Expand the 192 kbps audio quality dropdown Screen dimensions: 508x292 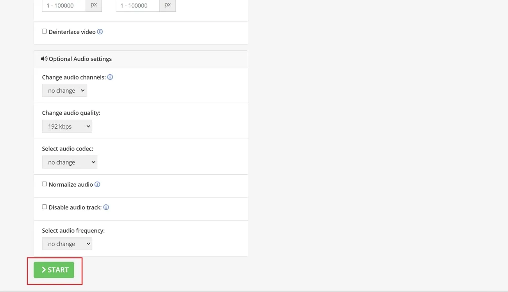tap(67, 126)
